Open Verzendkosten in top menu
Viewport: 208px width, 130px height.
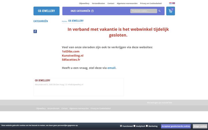[98, 3]
